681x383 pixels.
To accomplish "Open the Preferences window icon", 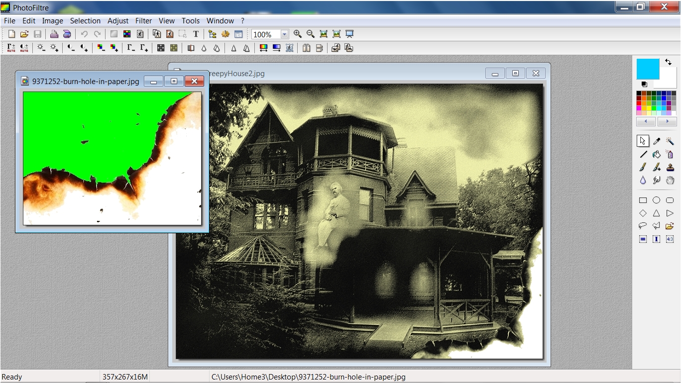I will coord(238,34).
